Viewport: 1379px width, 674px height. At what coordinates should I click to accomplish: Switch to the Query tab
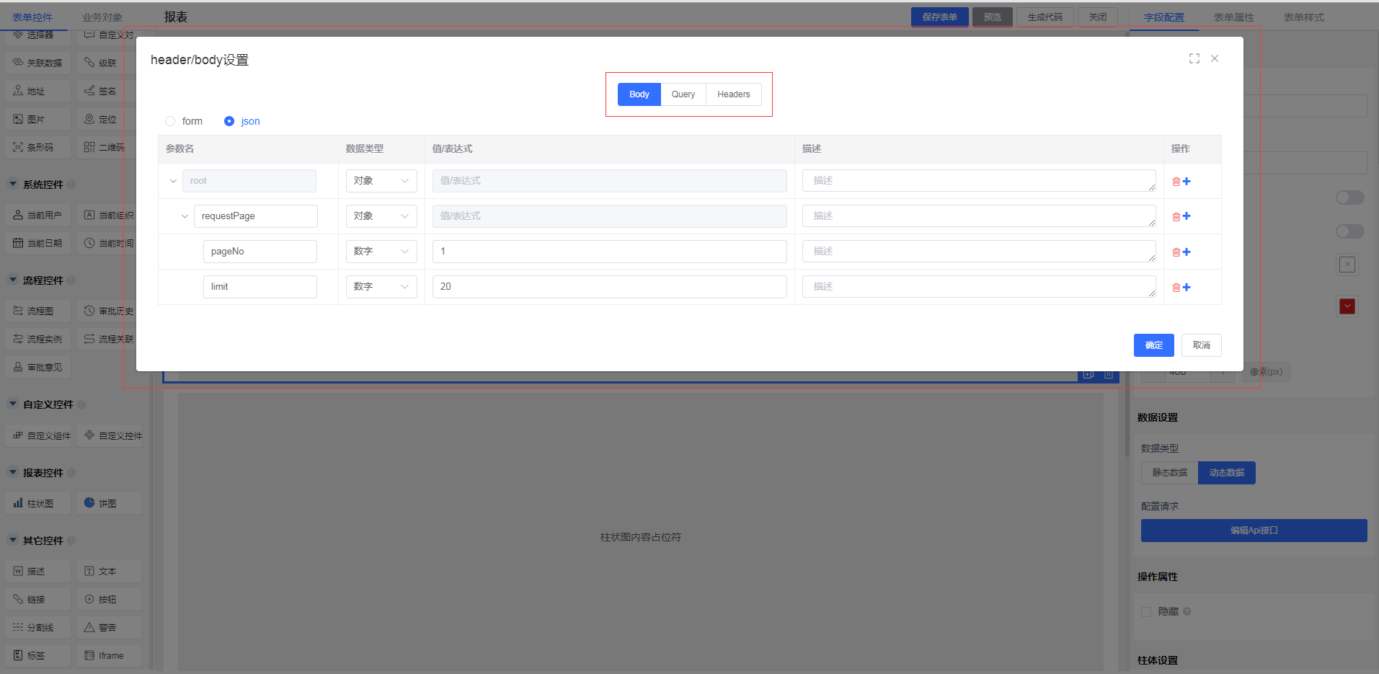683,94
